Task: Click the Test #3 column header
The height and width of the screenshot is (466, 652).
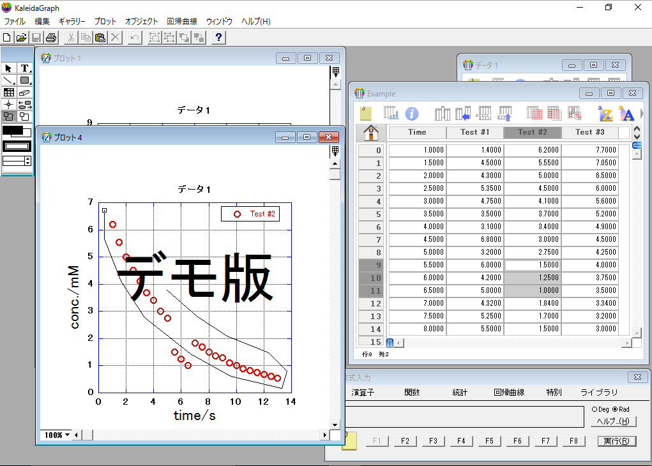Action: click(589, 132)
